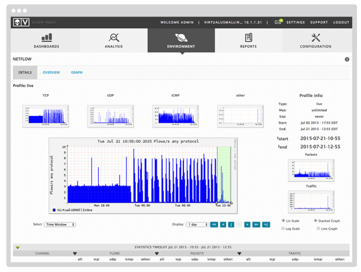The image size is (361, 272).
Task: Open the Display 1 day dropdown
Action: click(x=196, y=225)
